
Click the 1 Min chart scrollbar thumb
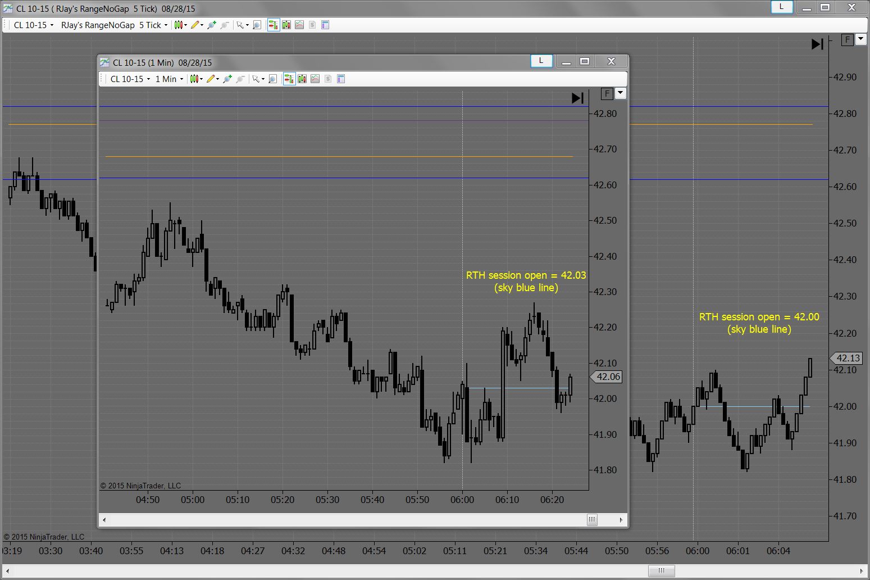[x=592, y=520]
